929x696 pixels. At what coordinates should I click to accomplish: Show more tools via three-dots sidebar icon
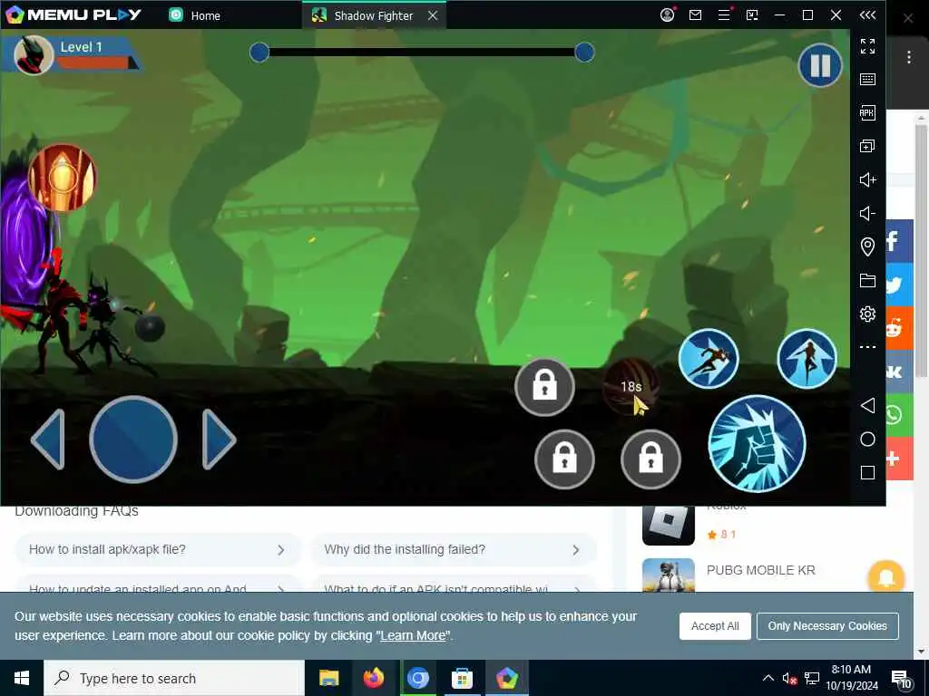pyautogui.click(x=867, y=347)
